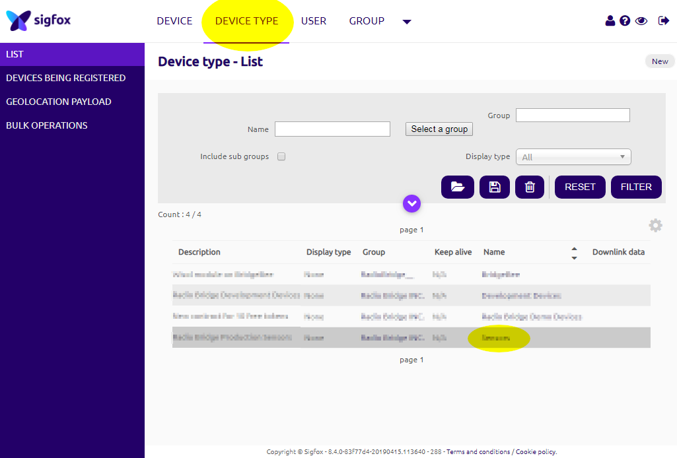Open the Display type dropdown

pos(573,157)
